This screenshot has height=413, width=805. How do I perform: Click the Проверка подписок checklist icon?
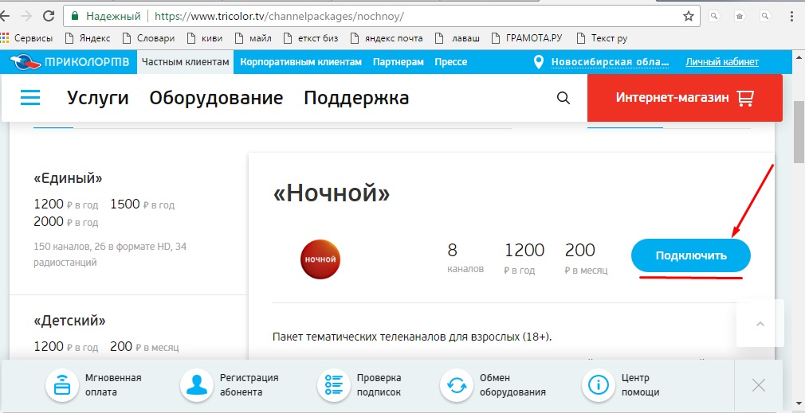pyautogui.click(x=333, y=386)
